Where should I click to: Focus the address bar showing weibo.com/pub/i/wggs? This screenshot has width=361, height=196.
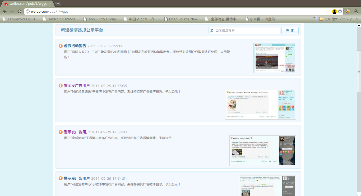(180, 11)
